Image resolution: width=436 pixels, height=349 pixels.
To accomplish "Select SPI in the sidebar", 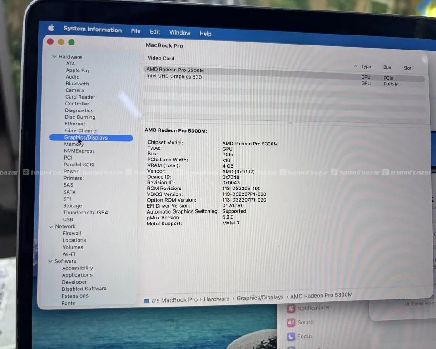I will pyautogui.click(x=67, y=199).
